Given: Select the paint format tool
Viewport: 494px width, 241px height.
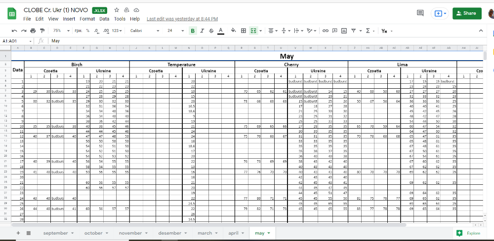Looking at the screenshot, I should pos(41,31).
